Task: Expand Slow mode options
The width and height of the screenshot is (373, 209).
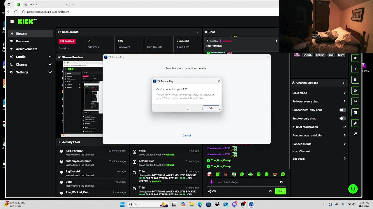Action: (319, 93)
